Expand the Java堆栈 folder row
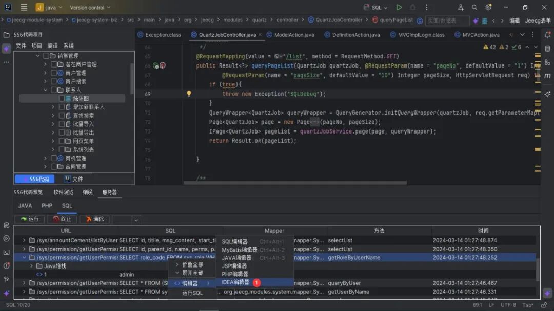Viewport: 554px width, 311px height. pyautogui.click(x=32, y=266)
